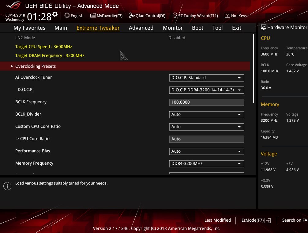Start the EZ Tuning Wizard(F11)
This screenshot has height=233, width=308.
tap(195, 16)
